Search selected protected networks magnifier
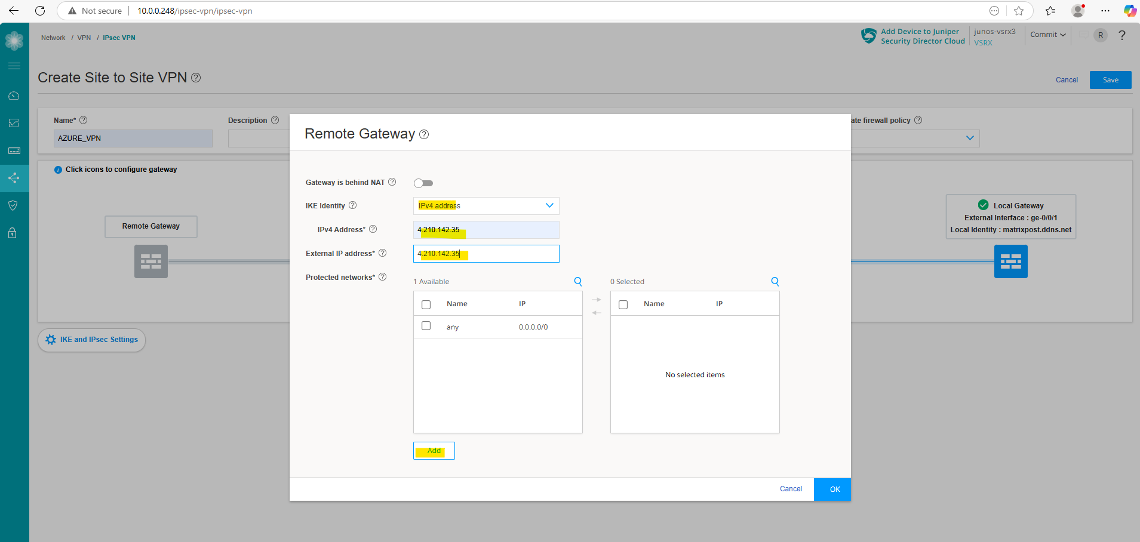Screen dimensions: 1140x542 click(x=775, y=281)
